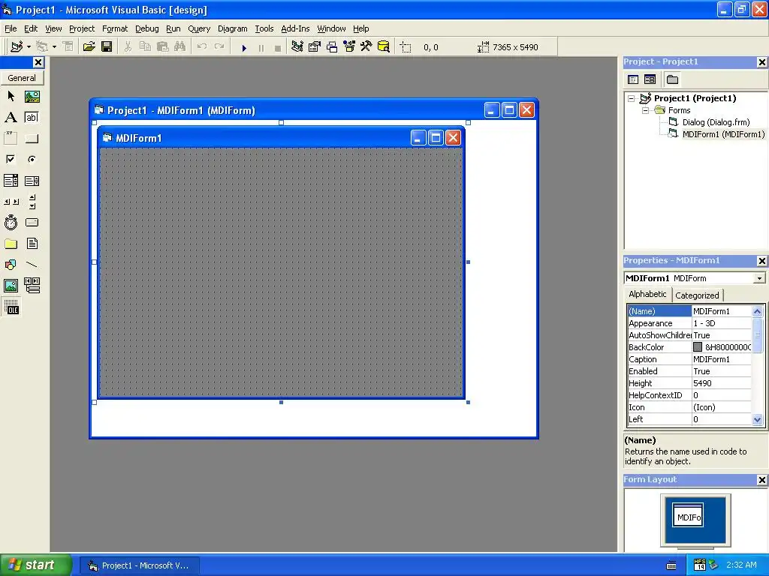Viewport: 769px width, 576px height.
Task: Switch to the Categorized properties tab
Action: [x=697, y=295]
